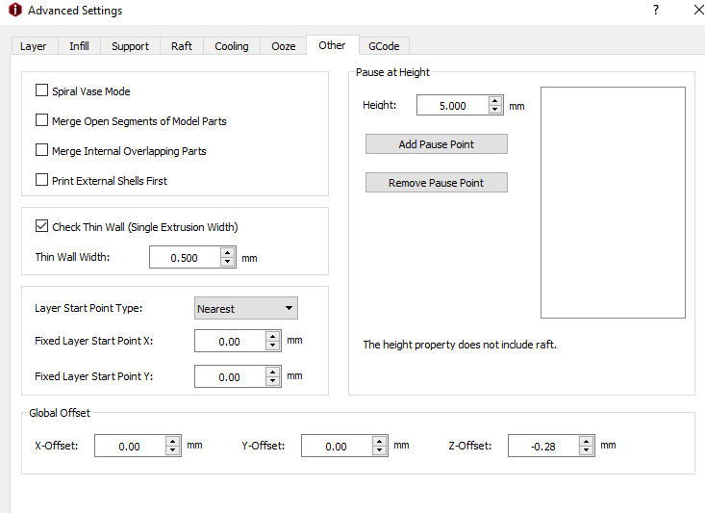Click the Add Pause Point button
705x513 pixels.
coord(436,144)
